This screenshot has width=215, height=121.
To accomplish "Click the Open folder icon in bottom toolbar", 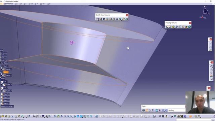I will [x=3, y=116].
